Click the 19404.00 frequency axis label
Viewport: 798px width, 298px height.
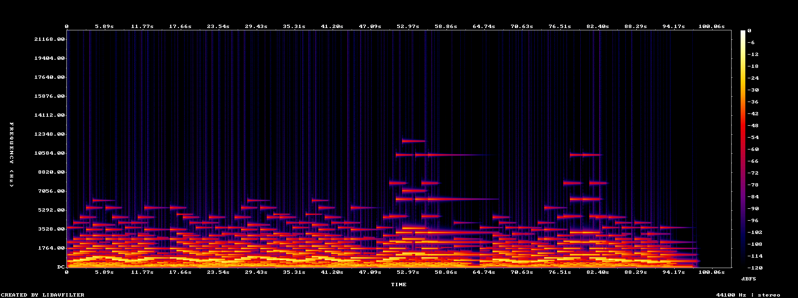(49, 58)
